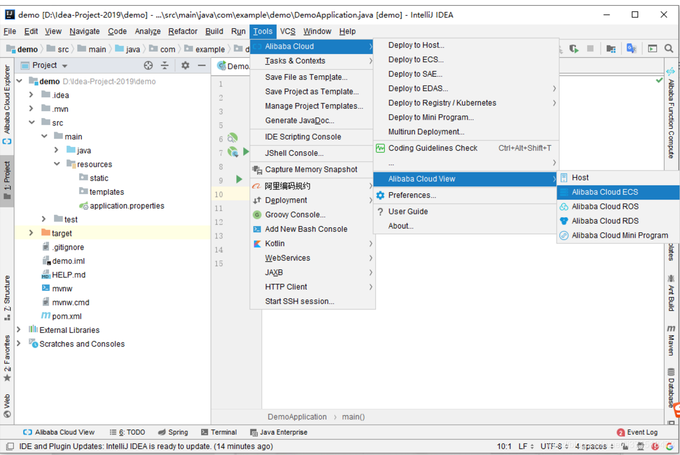Open TODO tool window
The width and height of the screenshot is (680, 455).
point(127,433)
